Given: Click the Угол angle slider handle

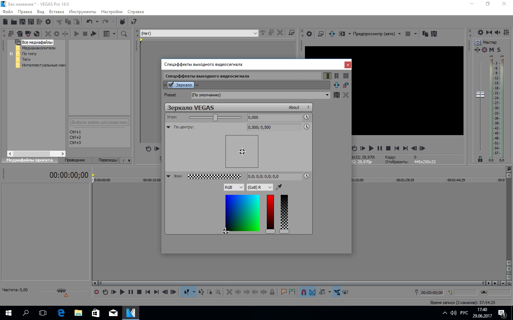Looking at the screenshot, I should (215, 117).
